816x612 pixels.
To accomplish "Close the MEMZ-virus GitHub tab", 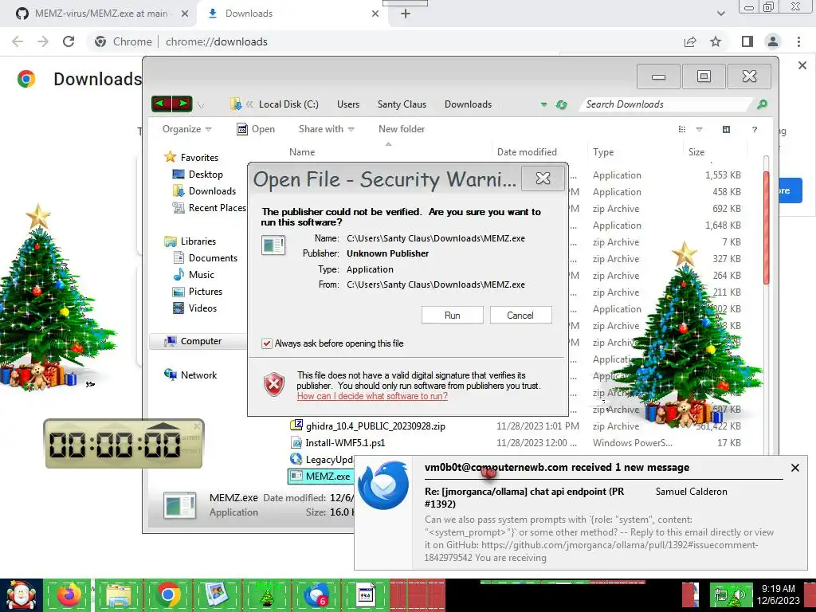I will 185,14.
